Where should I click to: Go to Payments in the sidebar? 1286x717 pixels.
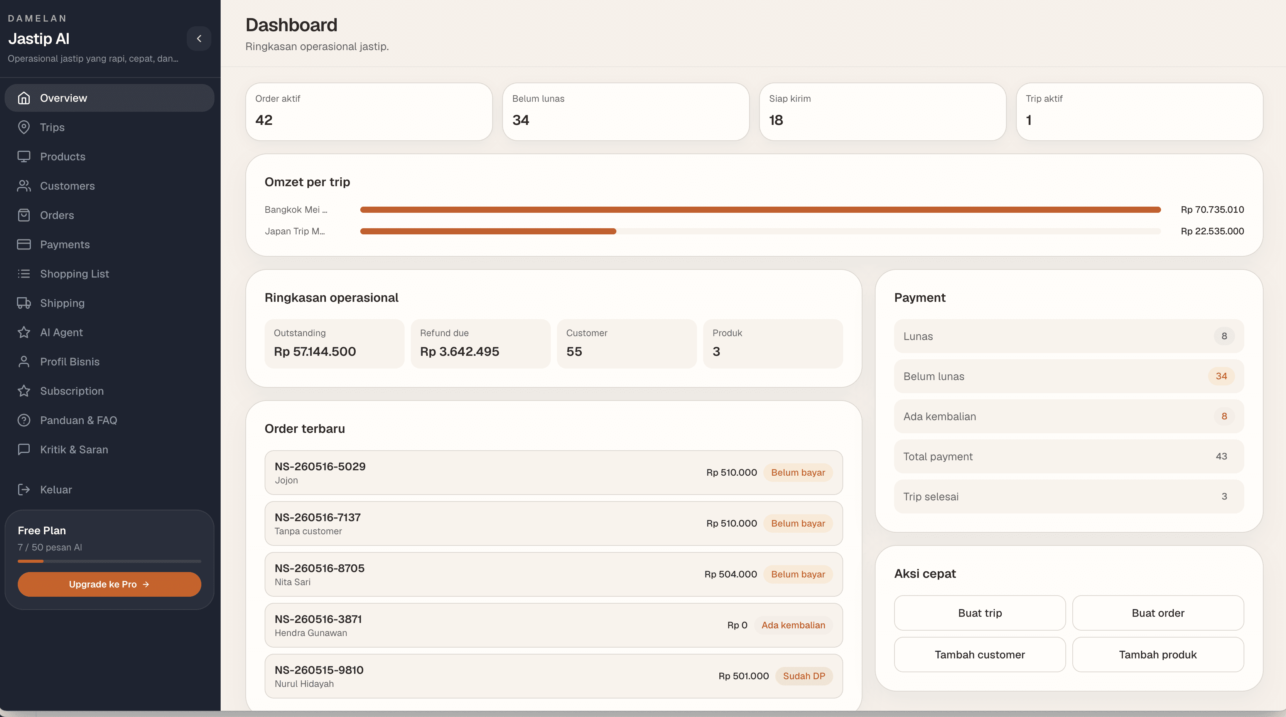[x=109, y=244]
